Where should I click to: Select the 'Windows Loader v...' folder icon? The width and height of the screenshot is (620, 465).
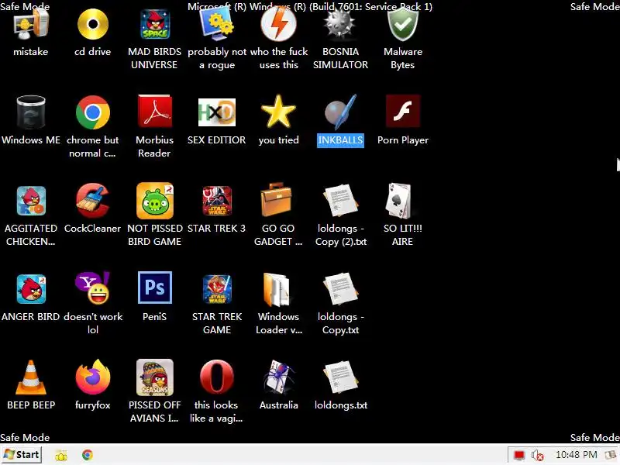click(277, 289)
